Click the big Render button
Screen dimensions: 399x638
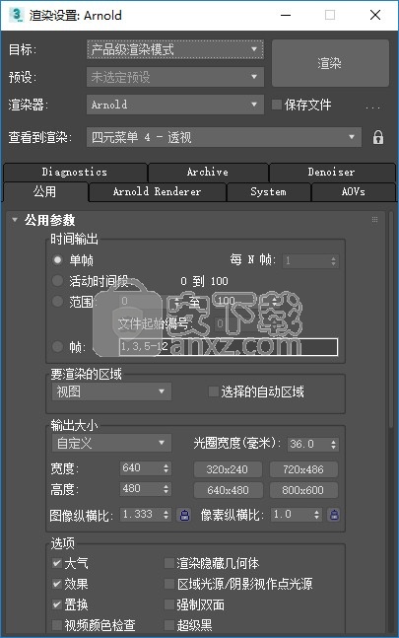tap(330, 63)
